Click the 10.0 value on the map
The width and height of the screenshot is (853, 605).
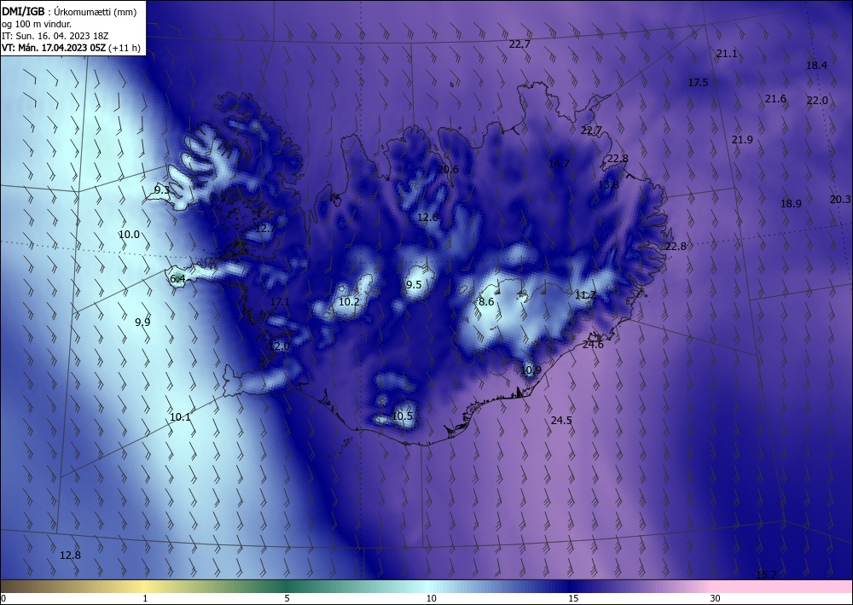[129, 235]
